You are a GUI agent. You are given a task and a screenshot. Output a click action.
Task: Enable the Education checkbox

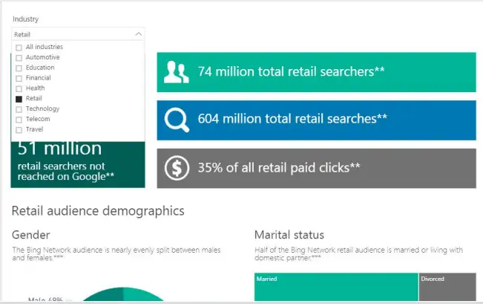coord(19,68)
